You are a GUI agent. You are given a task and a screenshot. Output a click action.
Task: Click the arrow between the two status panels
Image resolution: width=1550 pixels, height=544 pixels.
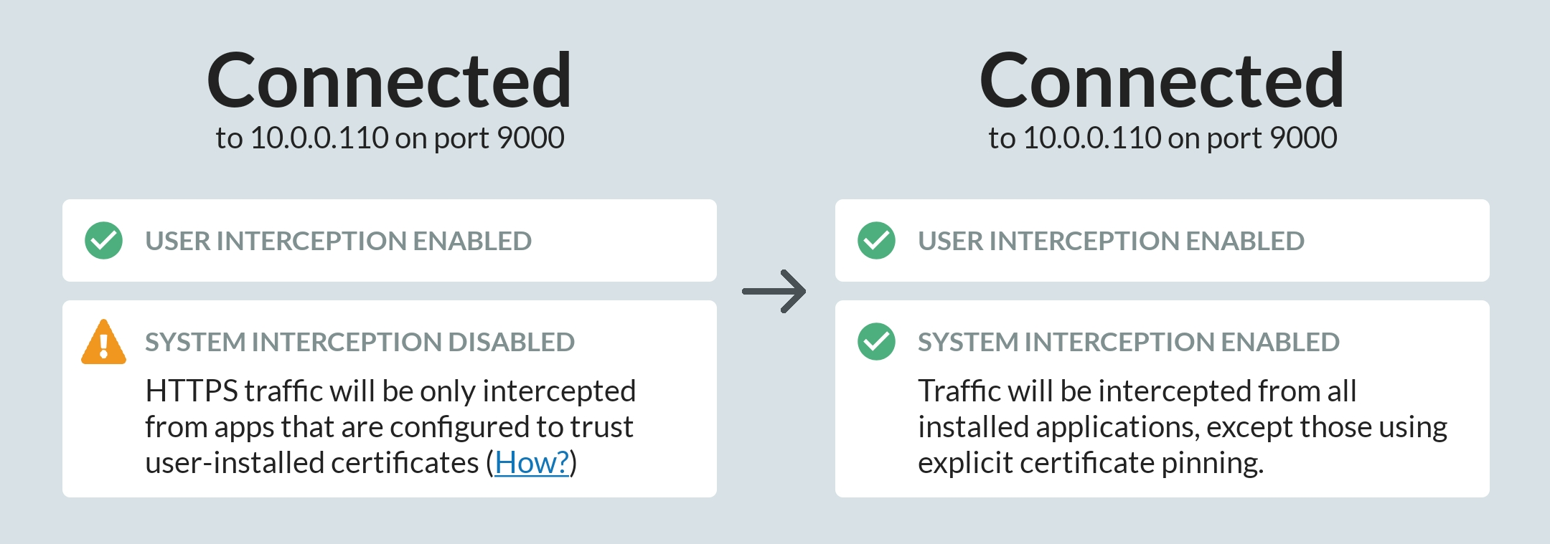(x=774, y=291)
